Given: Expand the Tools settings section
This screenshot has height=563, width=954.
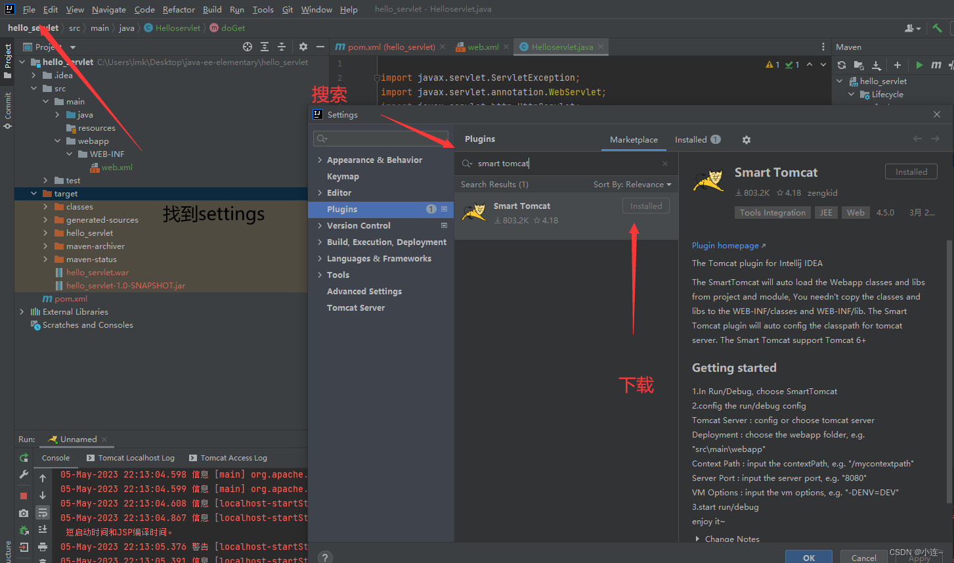Looking at the screenshot, I should 320,275.
